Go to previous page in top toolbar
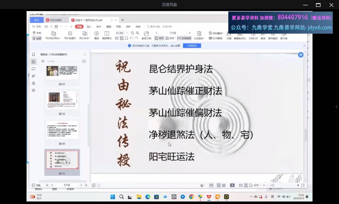Image resolution: width=339 pixels, height=204 pixels. (x=156, y=33)
